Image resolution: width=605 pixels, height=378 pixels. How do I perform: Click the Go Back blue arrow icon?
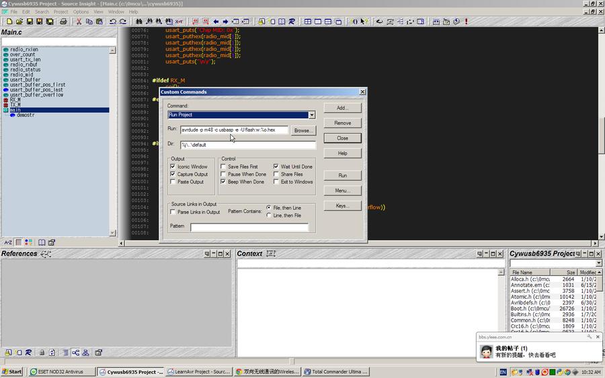pos(216,21)
